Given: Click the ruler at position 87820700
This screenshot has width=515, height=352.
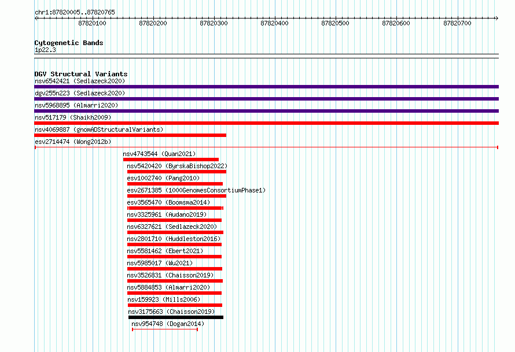Looking at the screenshot, I should 457,23.
